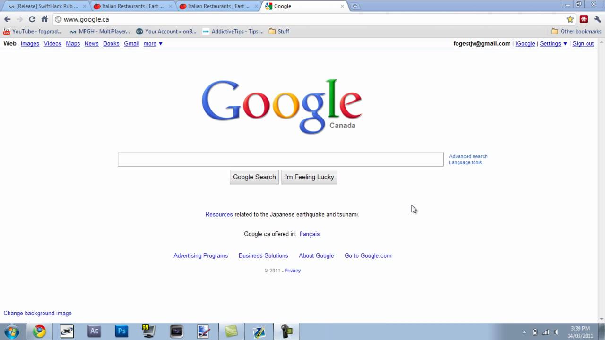Open the camera recorder icon in taskbar
Image resolution: width=605 pixels, height=340 pixels.
(287, 331)
